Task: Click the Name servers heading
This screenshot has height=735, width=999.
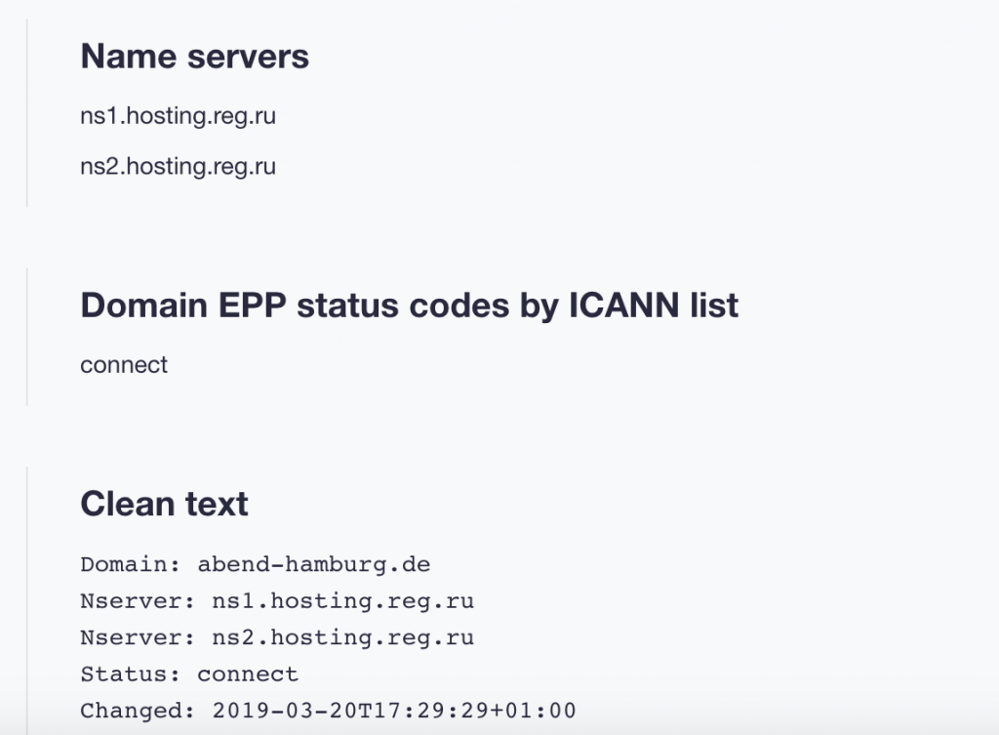Action: pos(194,56)
